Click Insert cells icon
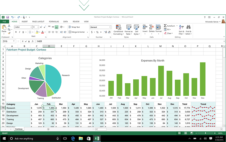 click(x=145, y=27)
